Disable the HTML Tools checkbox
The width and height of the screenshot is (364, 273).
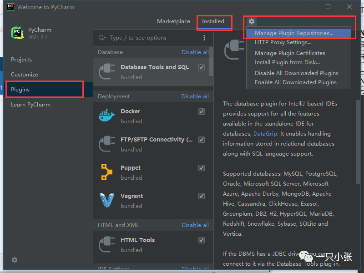202,240
